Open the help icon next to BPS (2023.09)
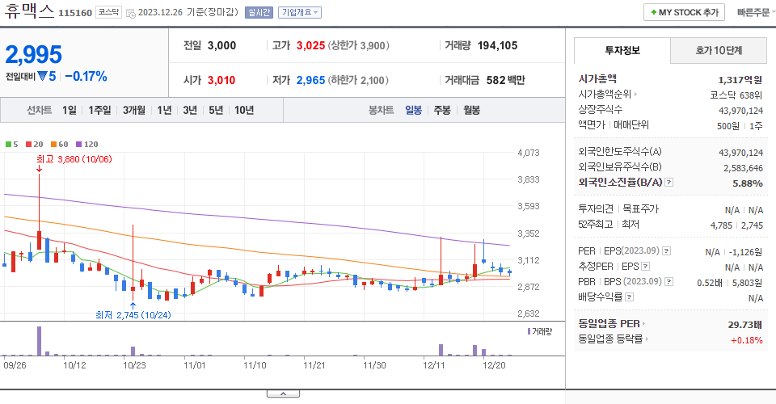Screen dimensions: 776x404 (668, 282)
